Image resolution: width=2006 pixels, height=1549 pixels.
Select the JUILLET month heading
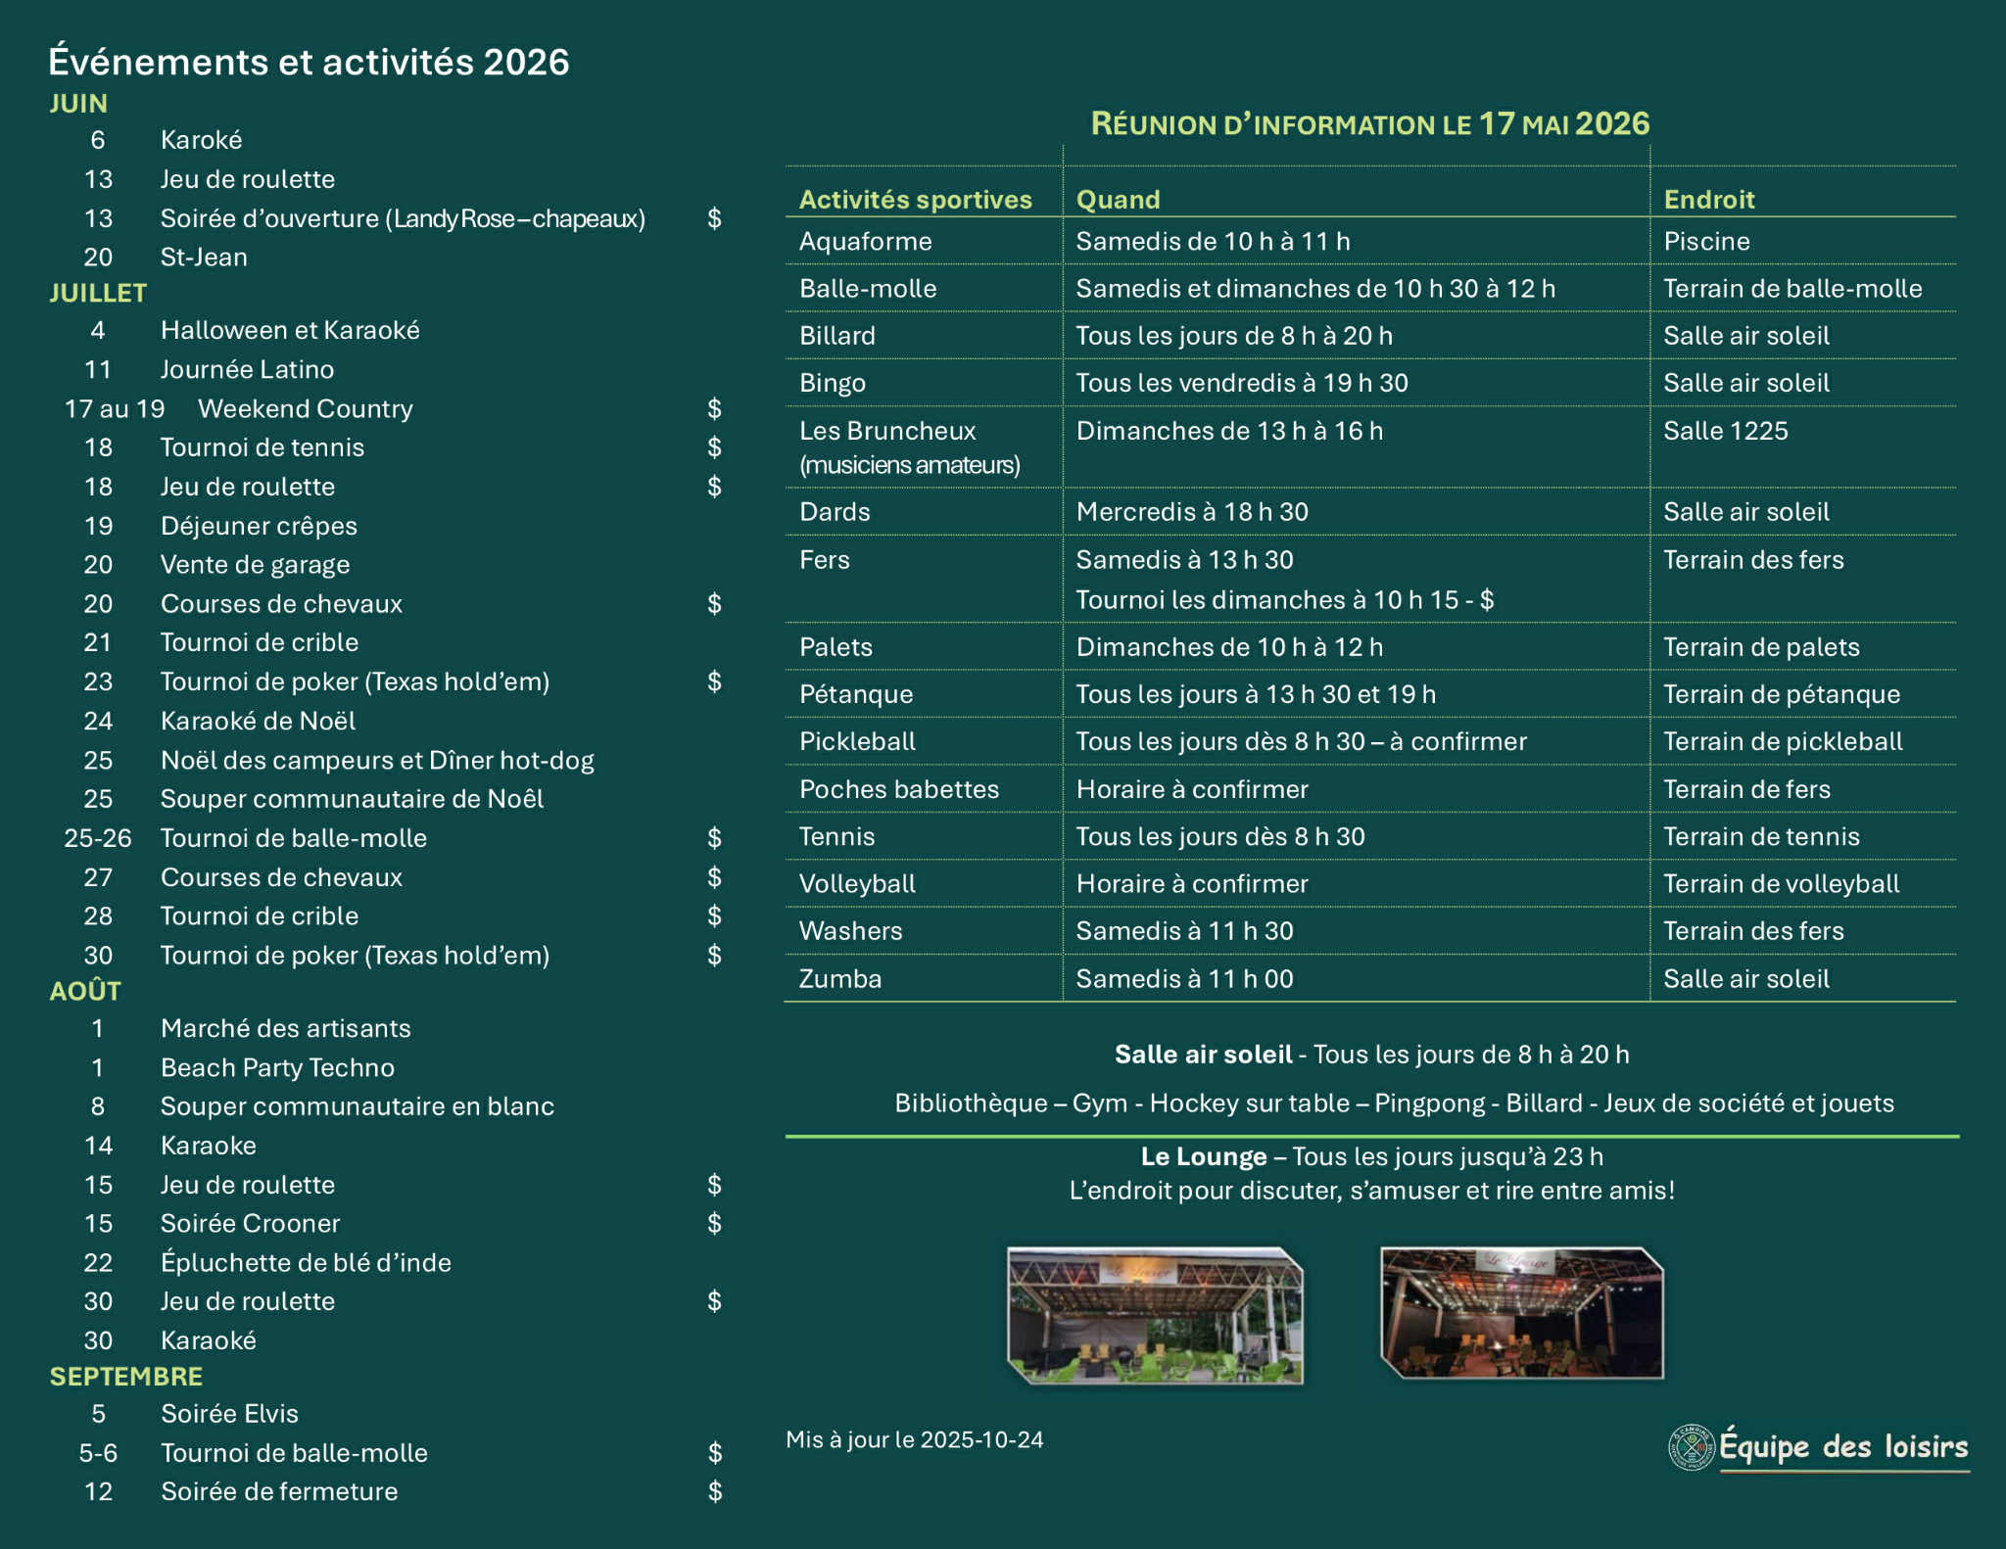point(98,293)
